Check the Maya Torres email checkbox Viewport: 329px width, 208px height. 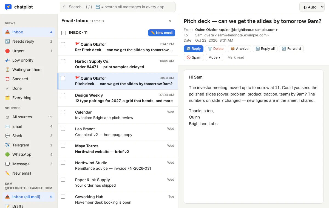(63, 146)
